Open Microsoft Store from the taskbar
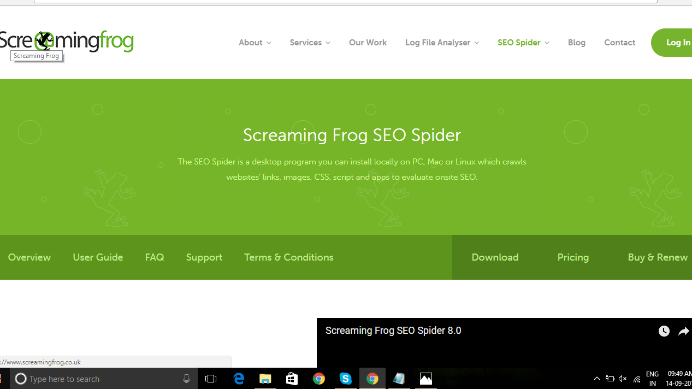692x389 pixels. (292, 379)
